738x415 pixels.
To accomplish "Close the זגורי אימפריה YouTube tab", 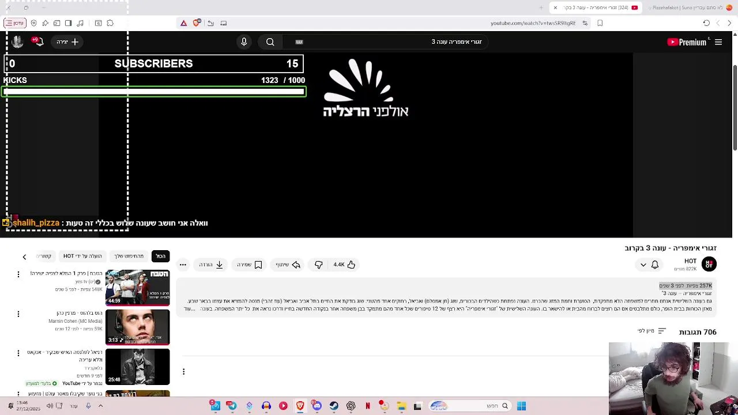I will 555,7.
